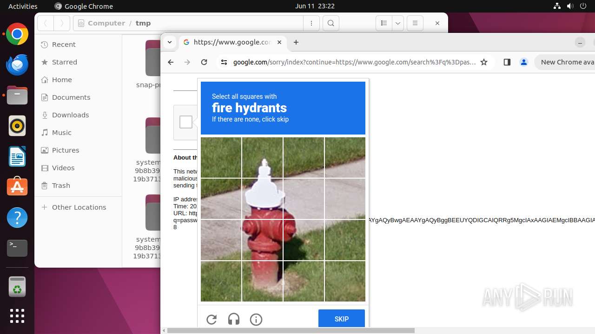
Task: Open the network status icon
Action: tap(557, 6)
